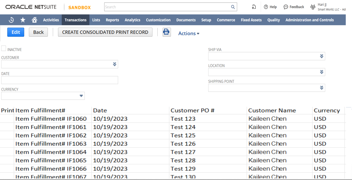Viewport: 352px width, 180px height.
Task: Click the printer icon
Action: (167, 32)
